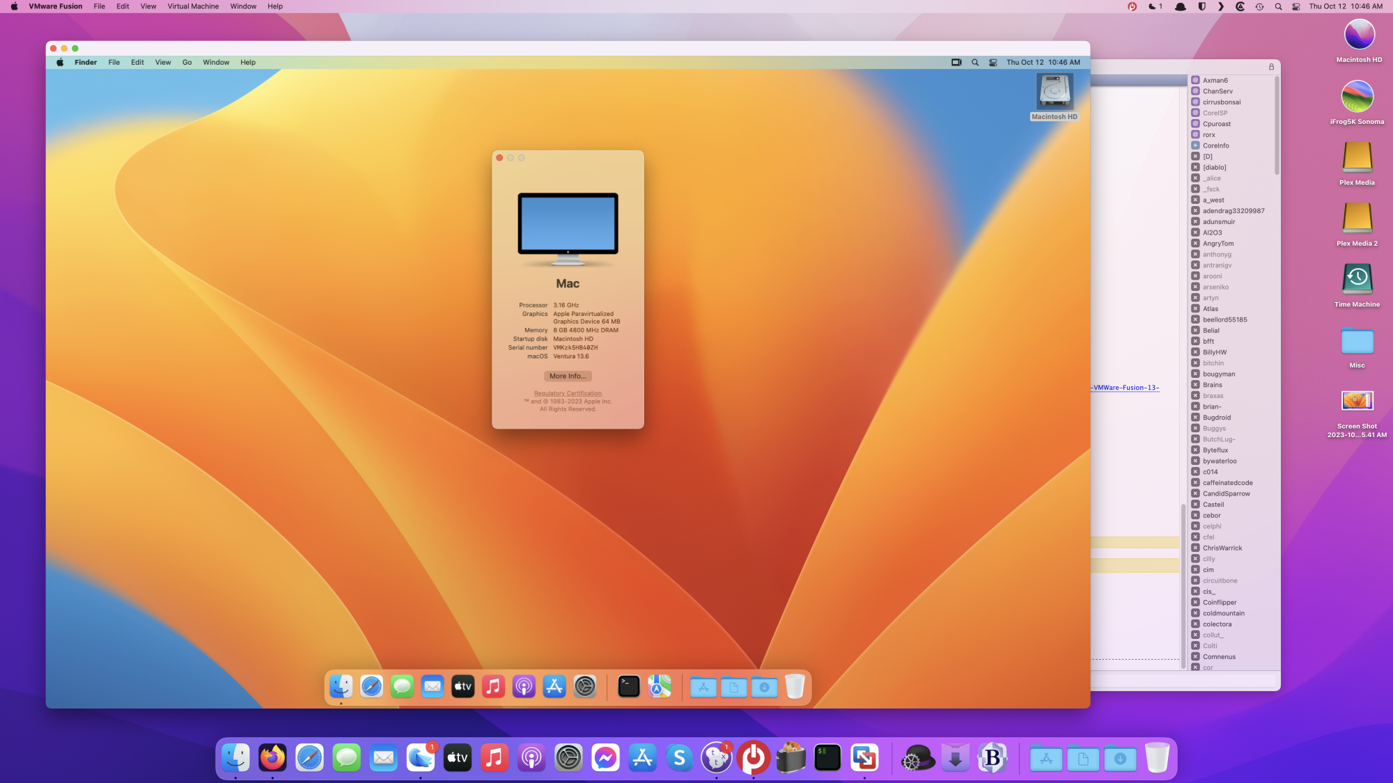This screenshot has width=1393, height=783.
Task: Open the Go menu in guest Finder
Action: [187, 63]
